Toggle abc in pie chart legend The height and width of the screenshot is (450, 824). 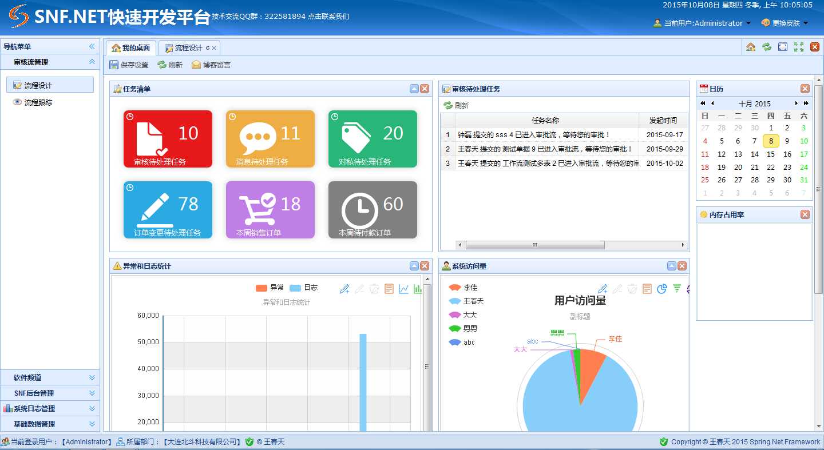click(x=462, y=343)
